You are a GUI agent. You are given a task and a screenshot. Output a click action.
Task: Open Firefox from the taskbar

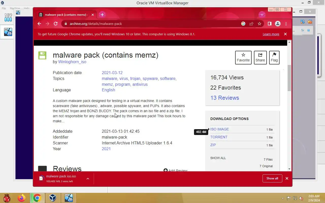22,198
